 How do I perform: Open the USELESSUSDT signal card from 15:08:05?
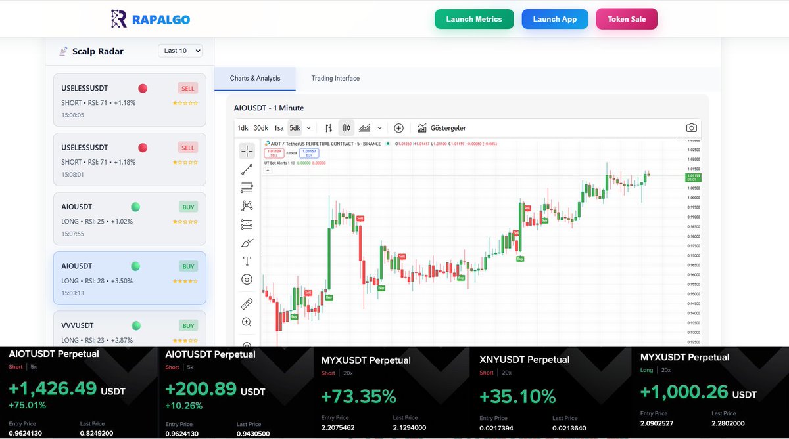(x=130, y=100)
